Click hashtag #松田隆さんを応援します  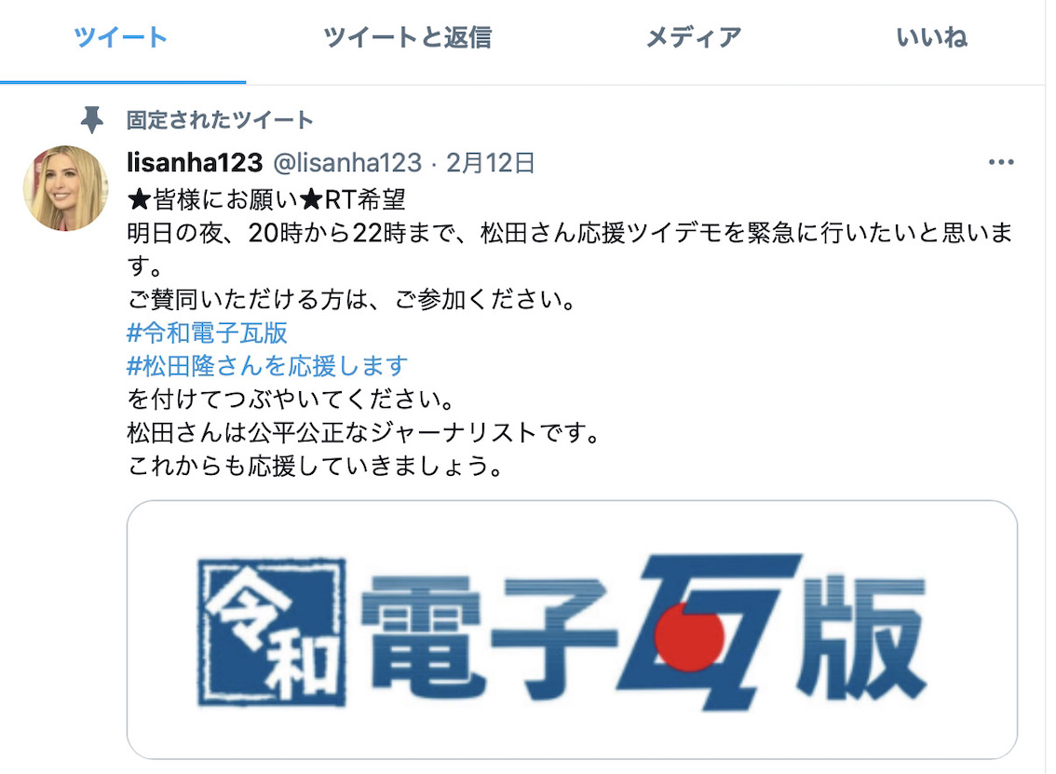pyautogui.click(x=267, y=366)
